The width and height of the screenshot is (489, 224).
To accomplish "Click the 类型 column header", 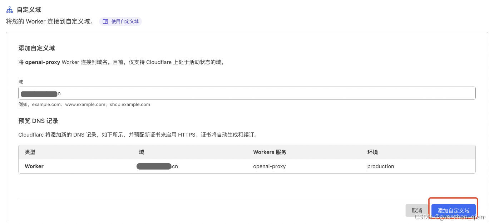I will click(30, 152).
